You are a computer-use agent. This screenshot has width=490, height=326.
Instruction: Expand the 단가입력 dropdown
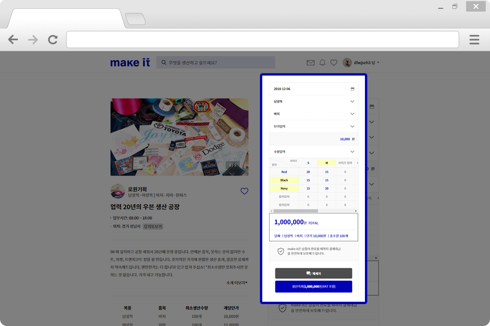[x=314, y=126]
